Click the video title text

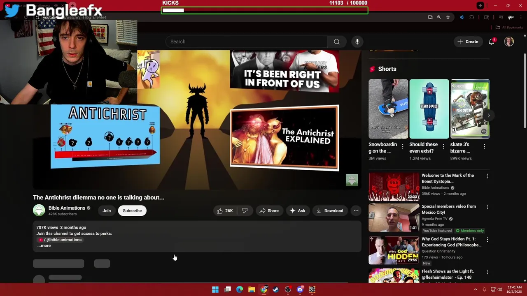pyautogui.click(x=98, y=198)
